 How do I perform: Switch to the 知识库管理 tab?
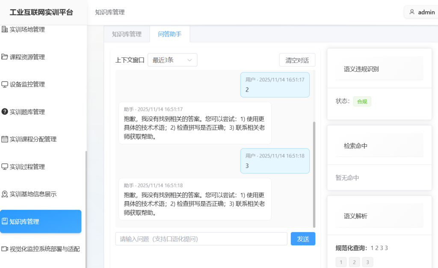point(127,34)
